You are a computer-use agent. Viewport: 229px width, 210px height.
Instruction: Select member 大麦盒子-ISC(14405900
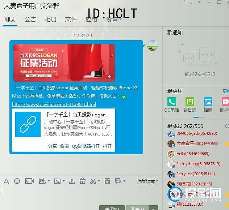point(198,144)
